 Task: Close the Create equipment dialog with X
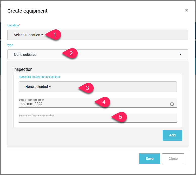[x=186, y=10]
